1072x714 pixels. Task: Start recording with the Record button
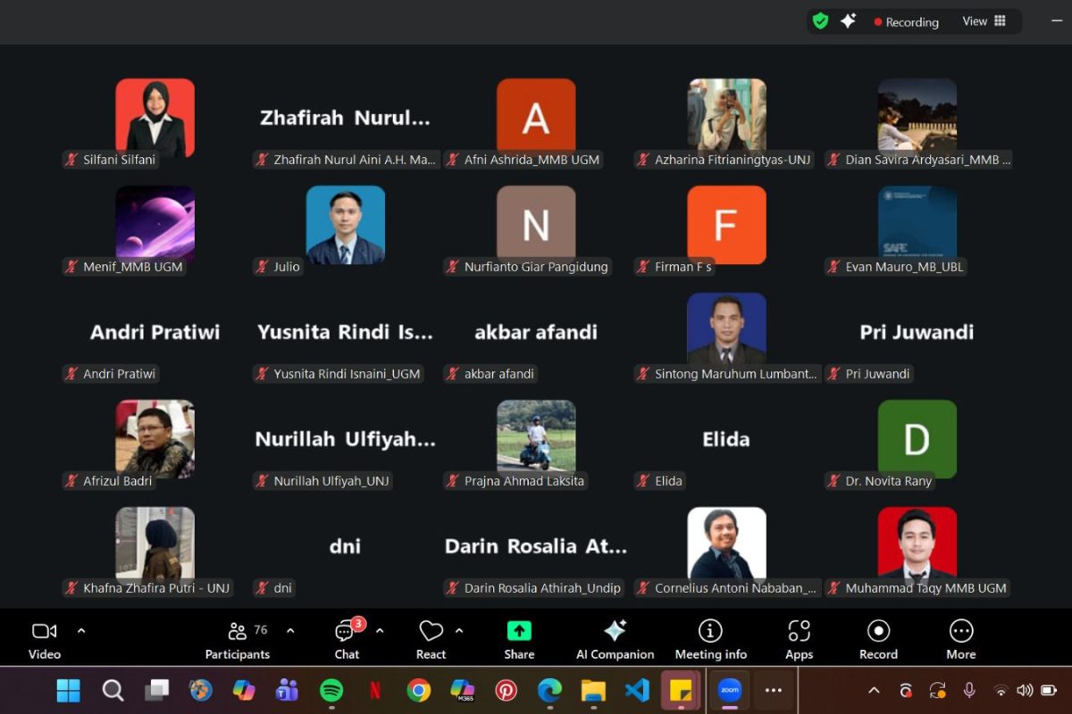tap(878, 640)
